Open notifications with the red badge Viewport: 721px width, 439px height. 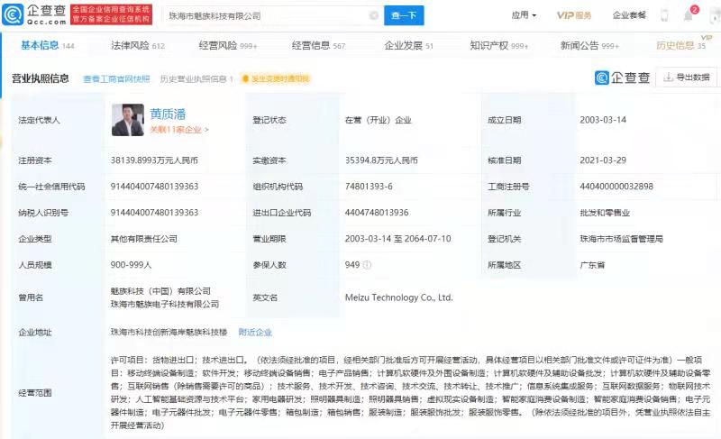tap(689, 15)
